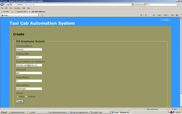Click the search magnifier icon

pos(178,4)
